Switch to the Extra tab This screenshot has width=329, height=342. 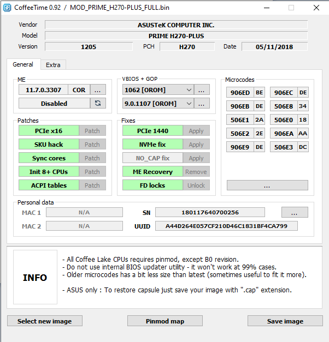(53, 65)
